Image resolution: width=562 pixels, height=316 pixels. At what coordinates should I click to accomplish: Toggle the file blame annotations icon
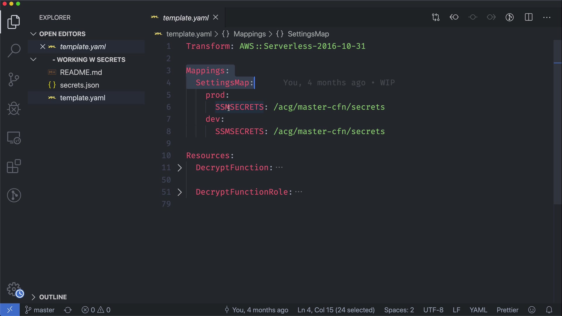point(510,18)
